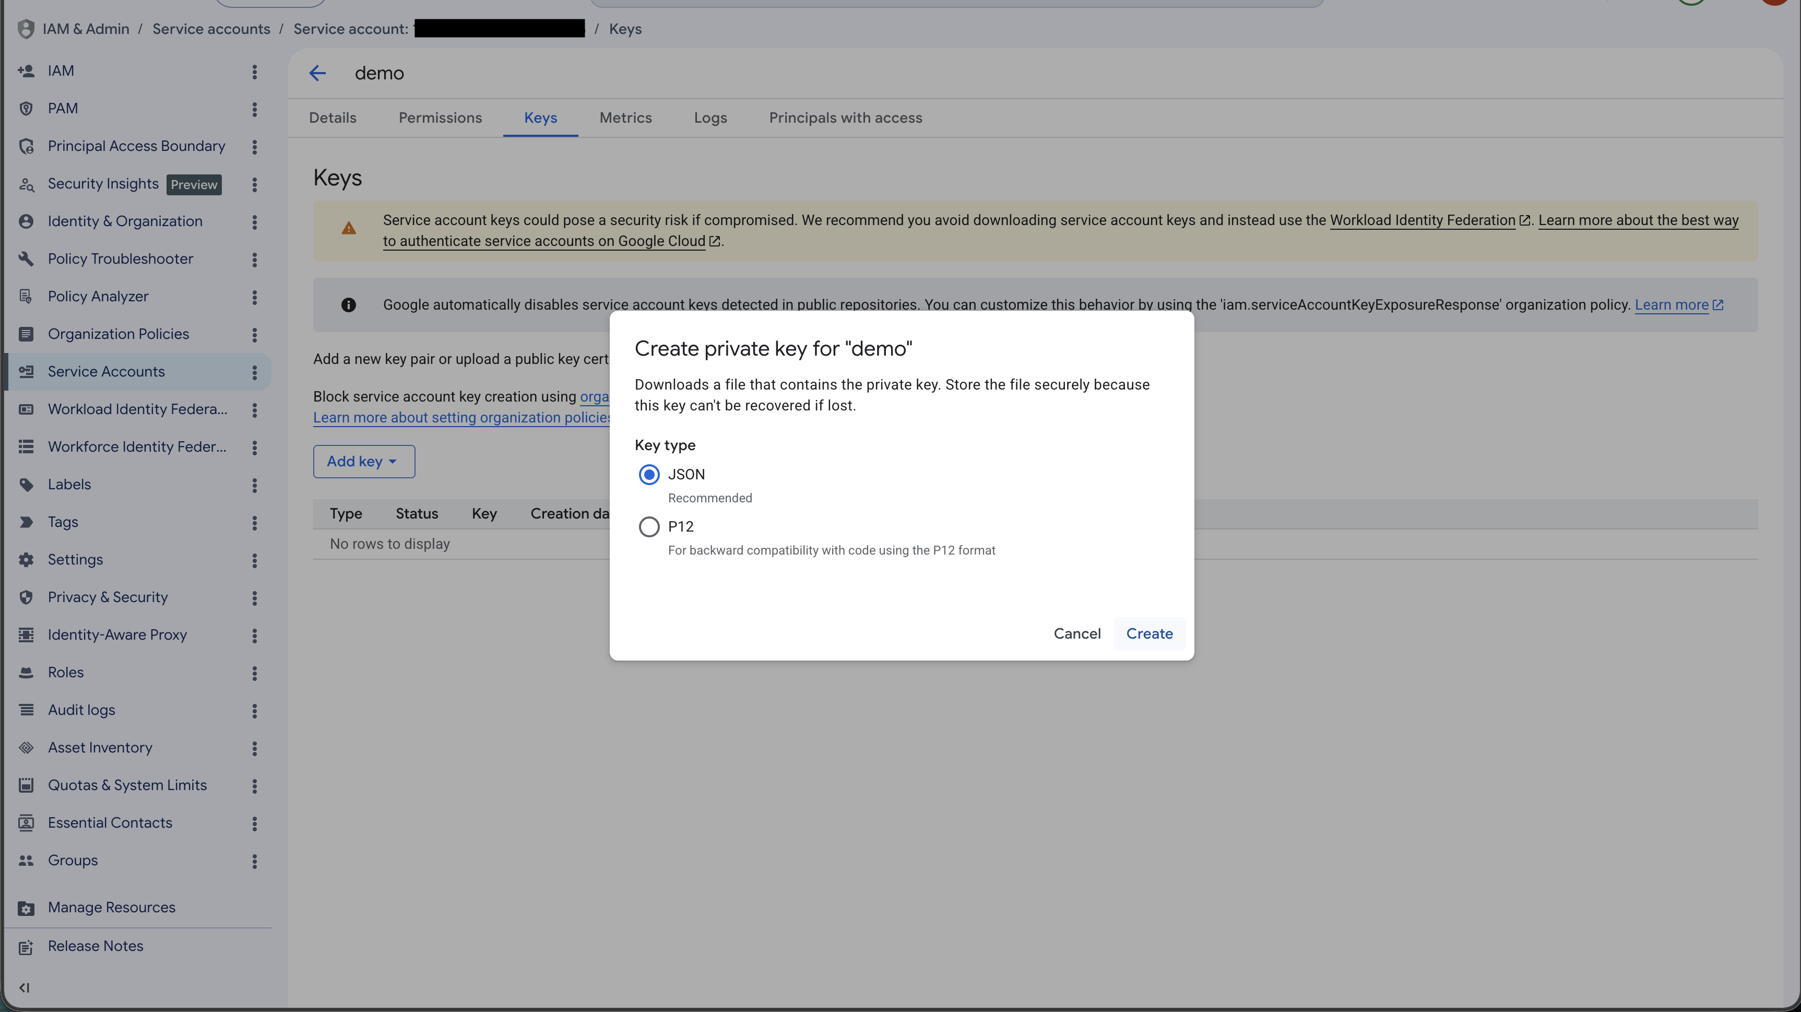Go back using the blue arrow
This screenshot has height=1012, width=1801.
pyautogui.click(x=317, y=74)
